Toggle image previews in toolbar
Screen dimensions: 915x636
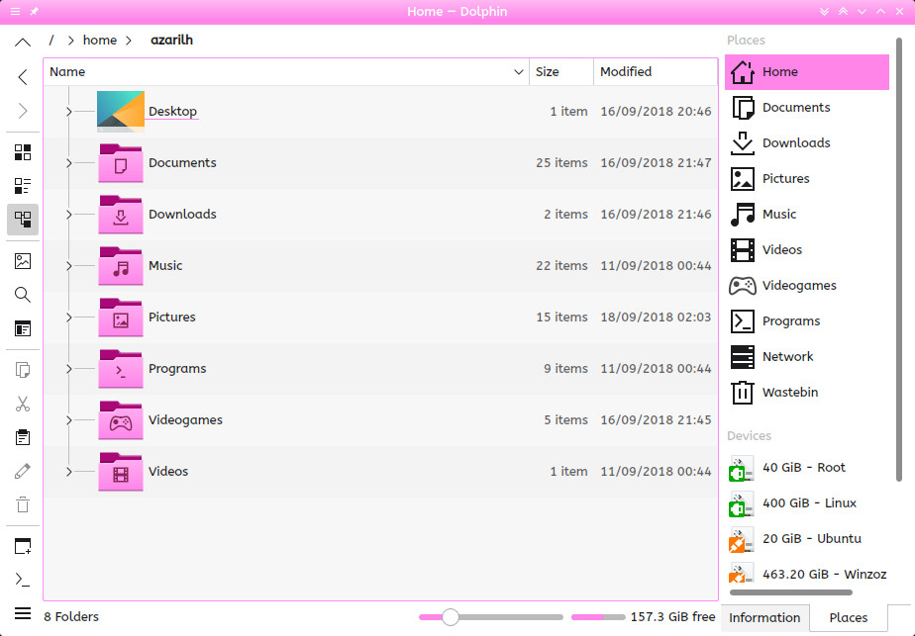pos(23,260)
